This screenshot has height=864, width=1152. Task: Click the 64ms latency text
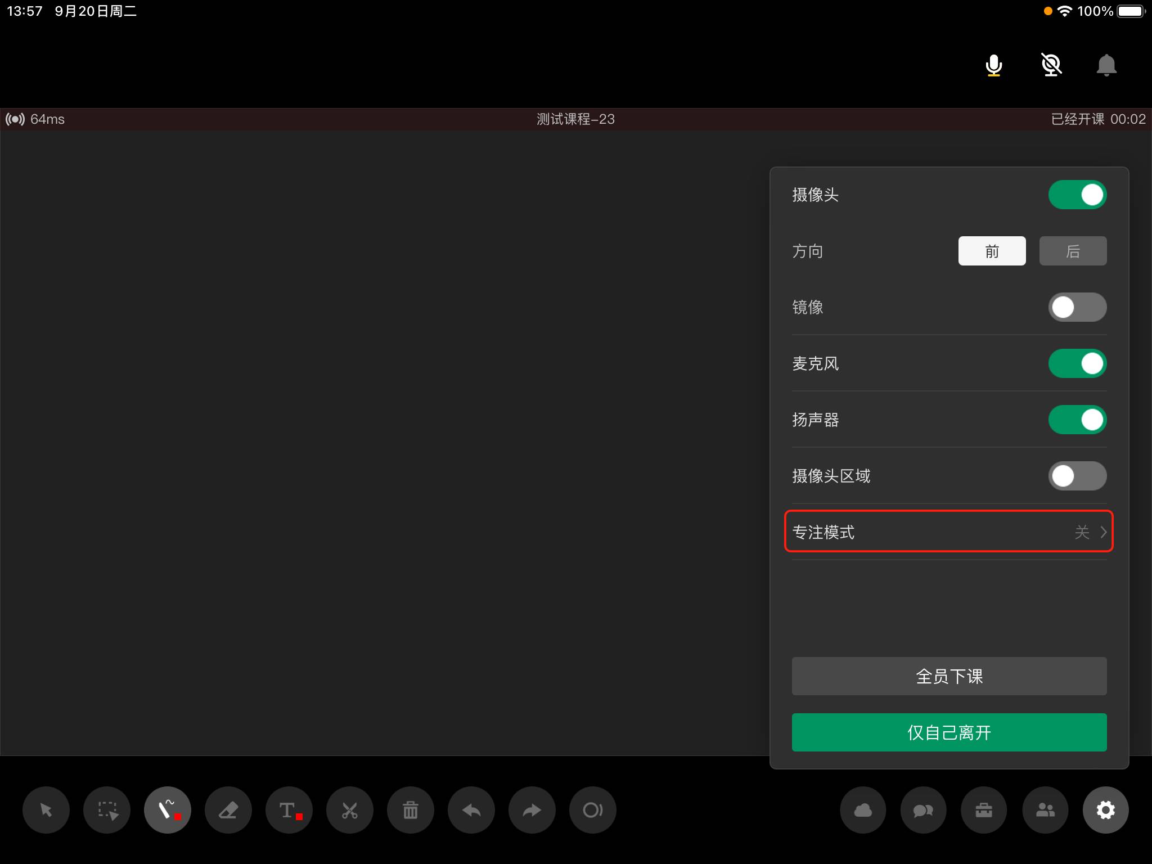pos(47,119)
